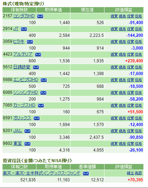Select the -144,200 loss value
Screen dimensions: 148x188
pos(135,35)
